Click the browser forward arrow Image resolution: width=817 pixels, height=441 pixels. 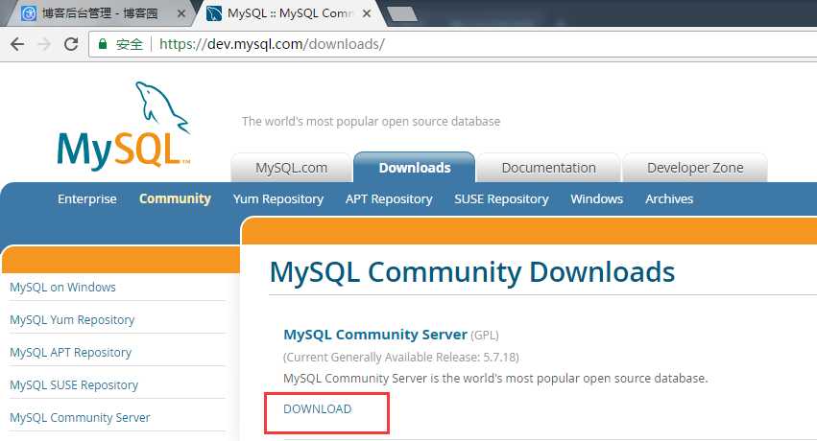pyautogui.click(x=44, y=44)
